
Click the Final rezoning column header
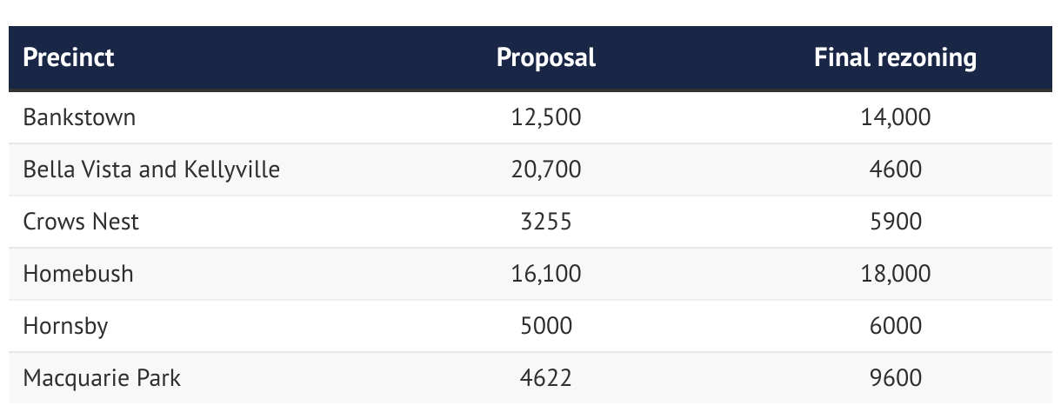click(895, 58)
